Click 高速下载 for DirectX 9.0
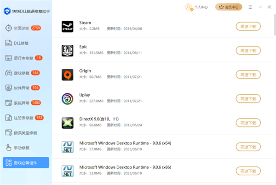 click(248, 123)
